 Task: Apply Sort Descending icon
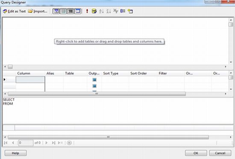109,11
